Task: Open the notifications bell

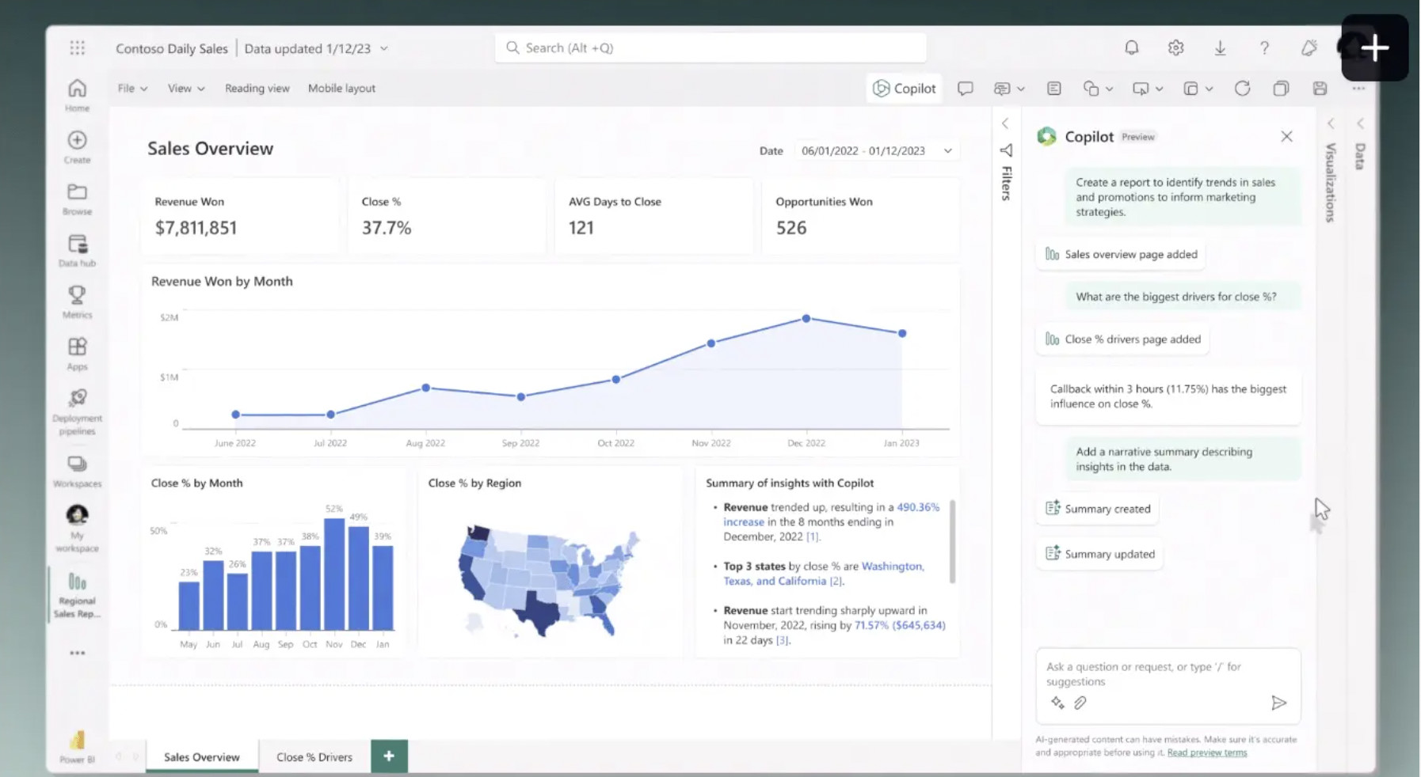Action: (1131, 48)
